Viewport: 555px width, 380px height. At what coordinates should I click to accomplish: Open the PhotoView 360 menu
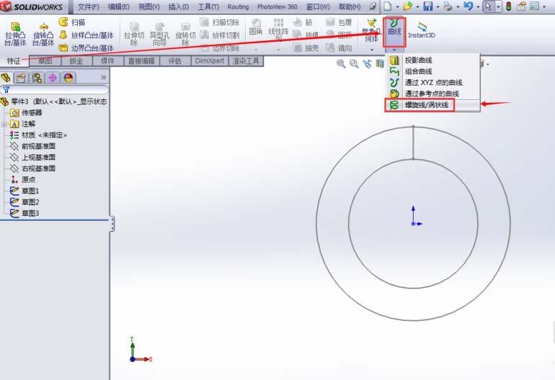point(277,6)
